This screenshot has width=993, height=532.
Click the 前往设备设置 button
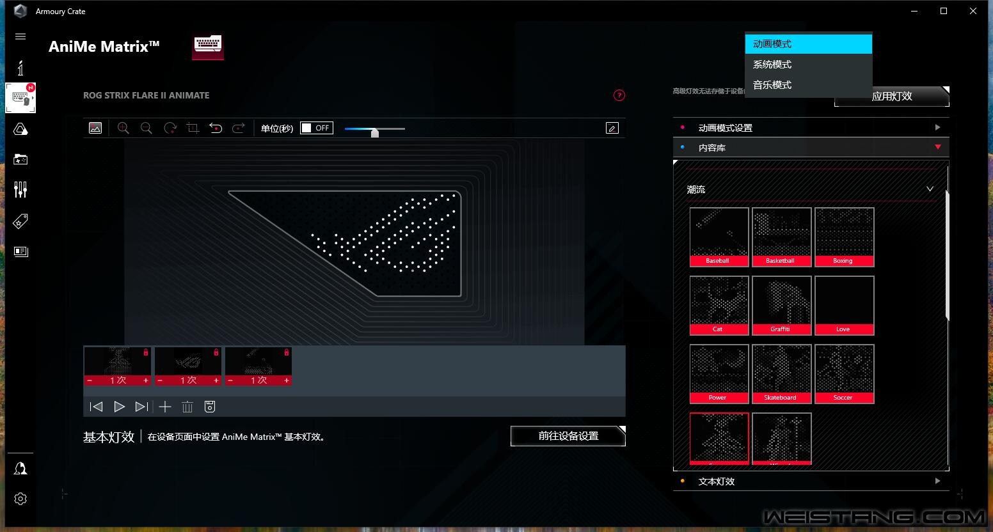[x=568, y=436]
